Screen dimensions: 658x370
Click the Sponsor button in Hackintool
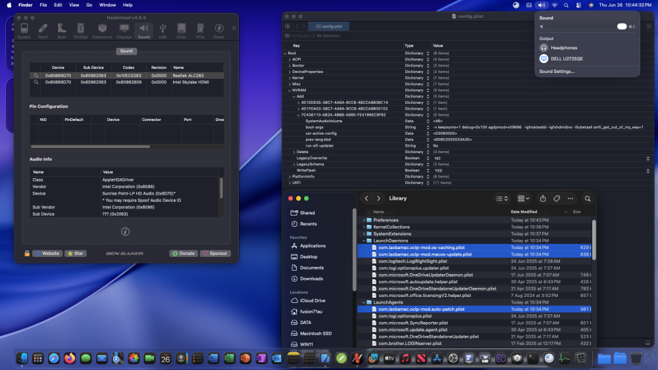pyautogui.click(x=215, y=254)
